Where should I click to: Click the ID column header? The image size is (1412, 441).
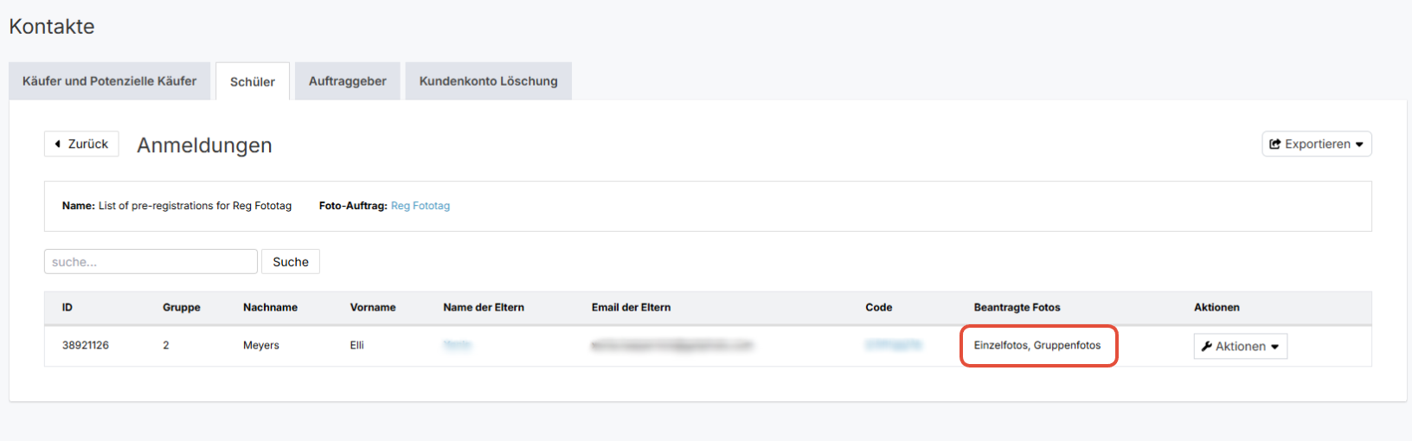[67, 307]
